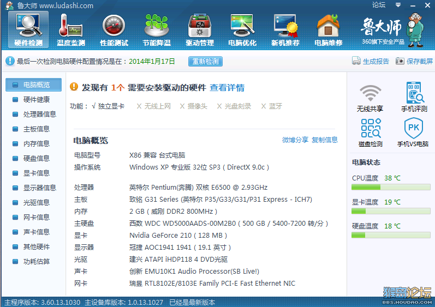This screenshot has width=435, height=307.
Task: Click the AOC1941 monitor text
Action: click(x=180, y=248)
